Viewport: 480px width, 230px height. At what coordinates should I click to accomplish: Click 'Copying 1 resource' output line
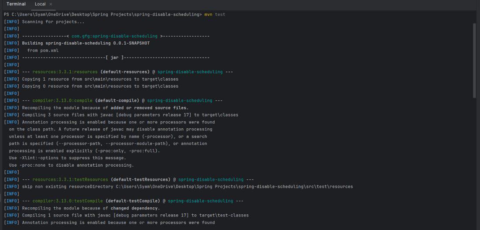100,79
